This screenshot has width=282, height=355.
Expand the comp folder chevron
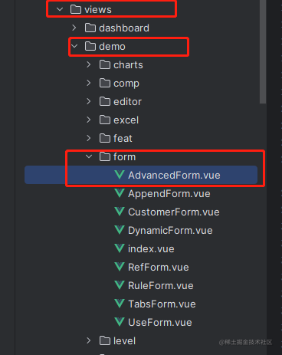click(89, 83)
